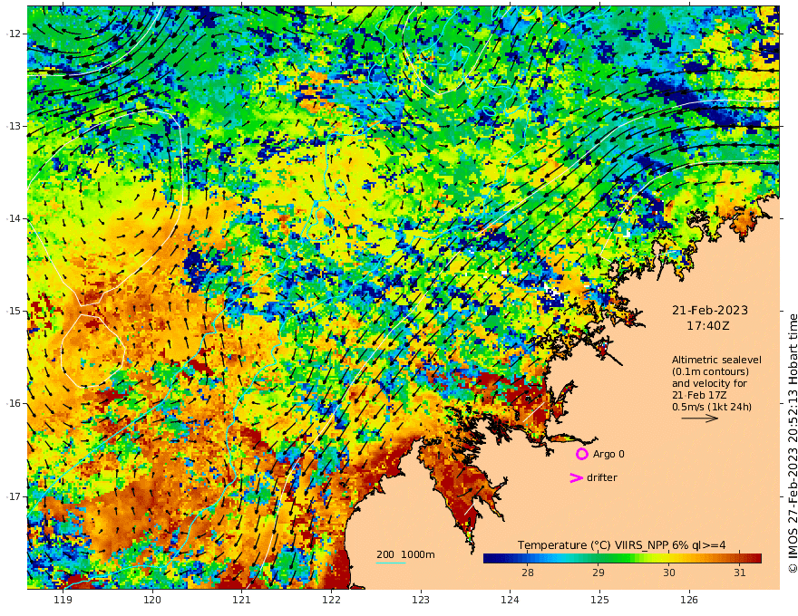798x616 pixels.
Task: Click the longitude axis label 121
Action: point(242,601)
